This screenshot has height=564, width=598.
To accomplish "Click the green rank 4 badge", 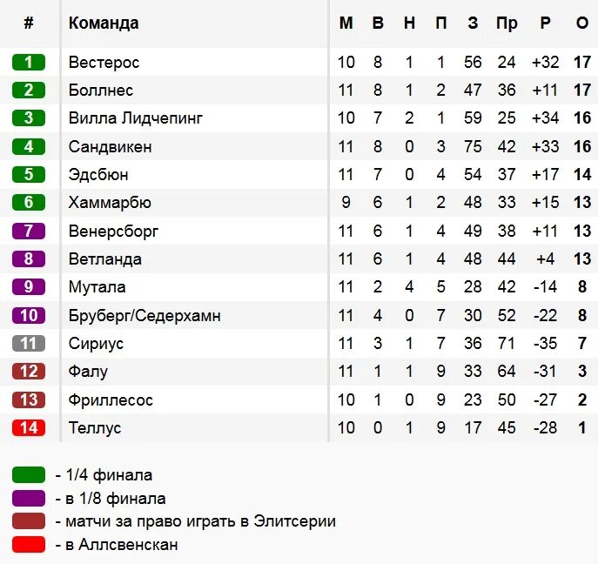I will (x=29, y=146).
